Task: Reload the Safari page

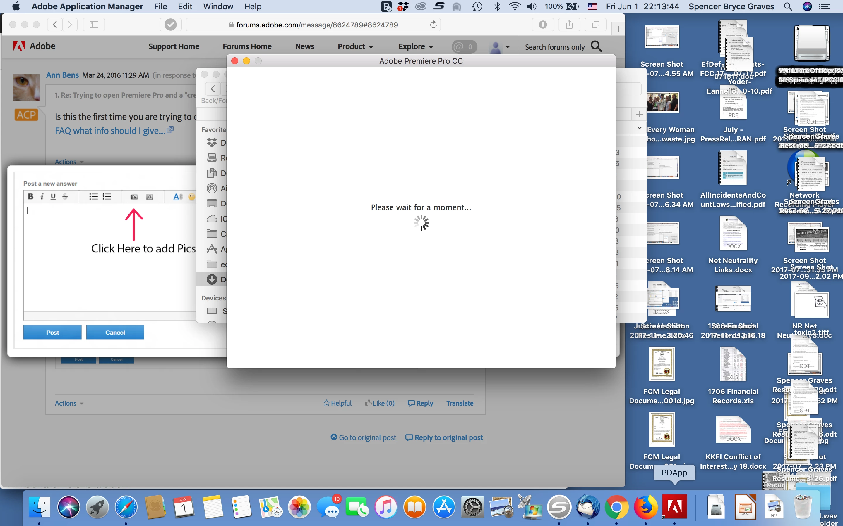Action: click(x=433, y=25)
